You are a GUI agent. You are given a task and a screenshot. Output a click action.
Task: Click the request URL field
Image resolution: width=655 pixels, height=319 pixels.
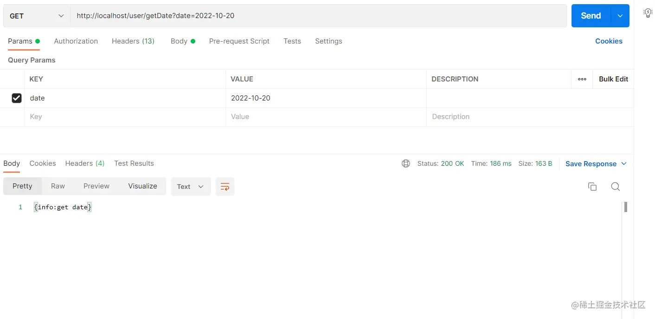click(x=318, y=16)
